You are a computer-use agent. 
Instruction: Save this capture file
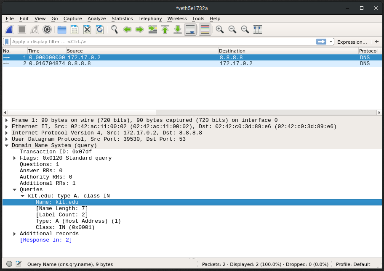75,29
